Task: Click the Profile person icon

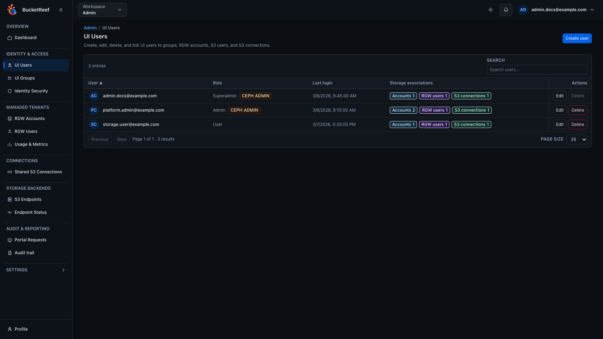Action: click(10, 329)
